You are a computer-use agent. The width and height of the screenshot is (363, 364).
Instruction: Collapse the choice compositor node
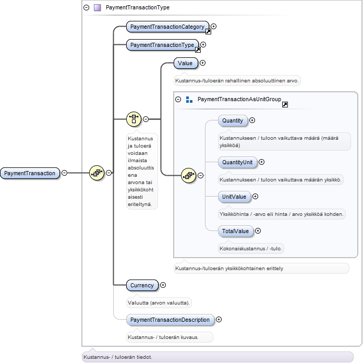146,119
